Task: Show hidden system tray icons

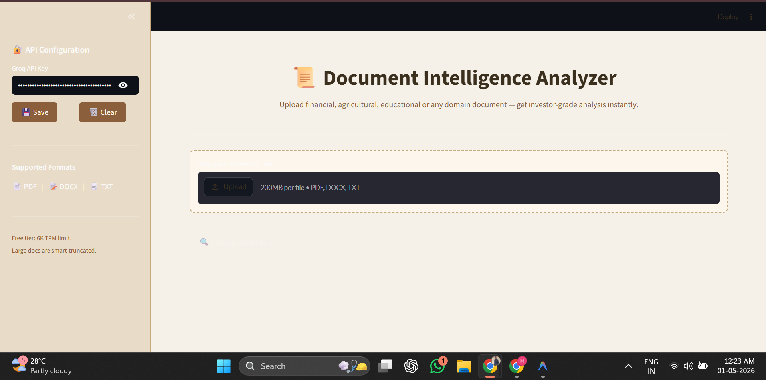Action: point(628,366)
